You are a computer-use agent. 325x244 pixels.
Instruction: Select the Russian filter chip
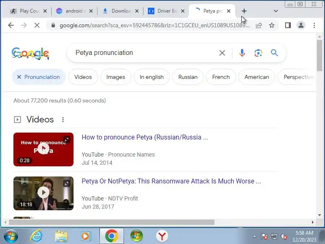[x=188, y=77]
